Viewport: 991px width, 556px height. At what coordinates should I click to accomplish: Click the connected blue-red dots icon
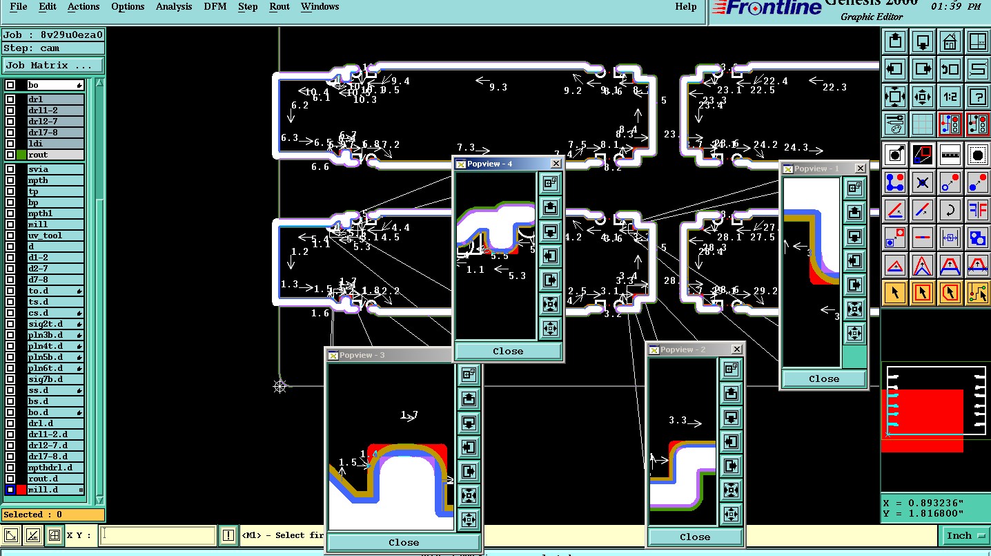point(895,182)
